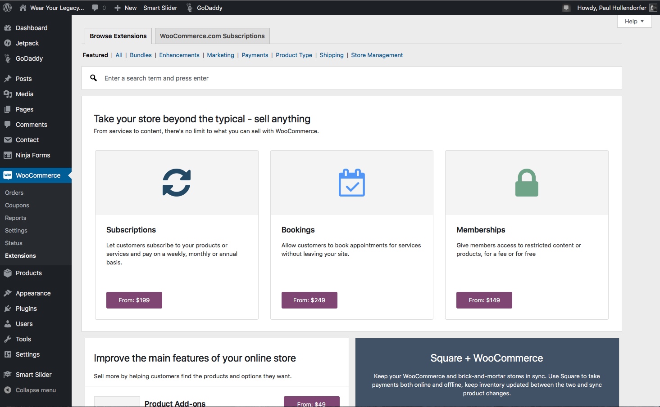Click the Ninja Forms icon
This screenshot has width=660, height=407.
pyautogui.click(x=8, y=155)
